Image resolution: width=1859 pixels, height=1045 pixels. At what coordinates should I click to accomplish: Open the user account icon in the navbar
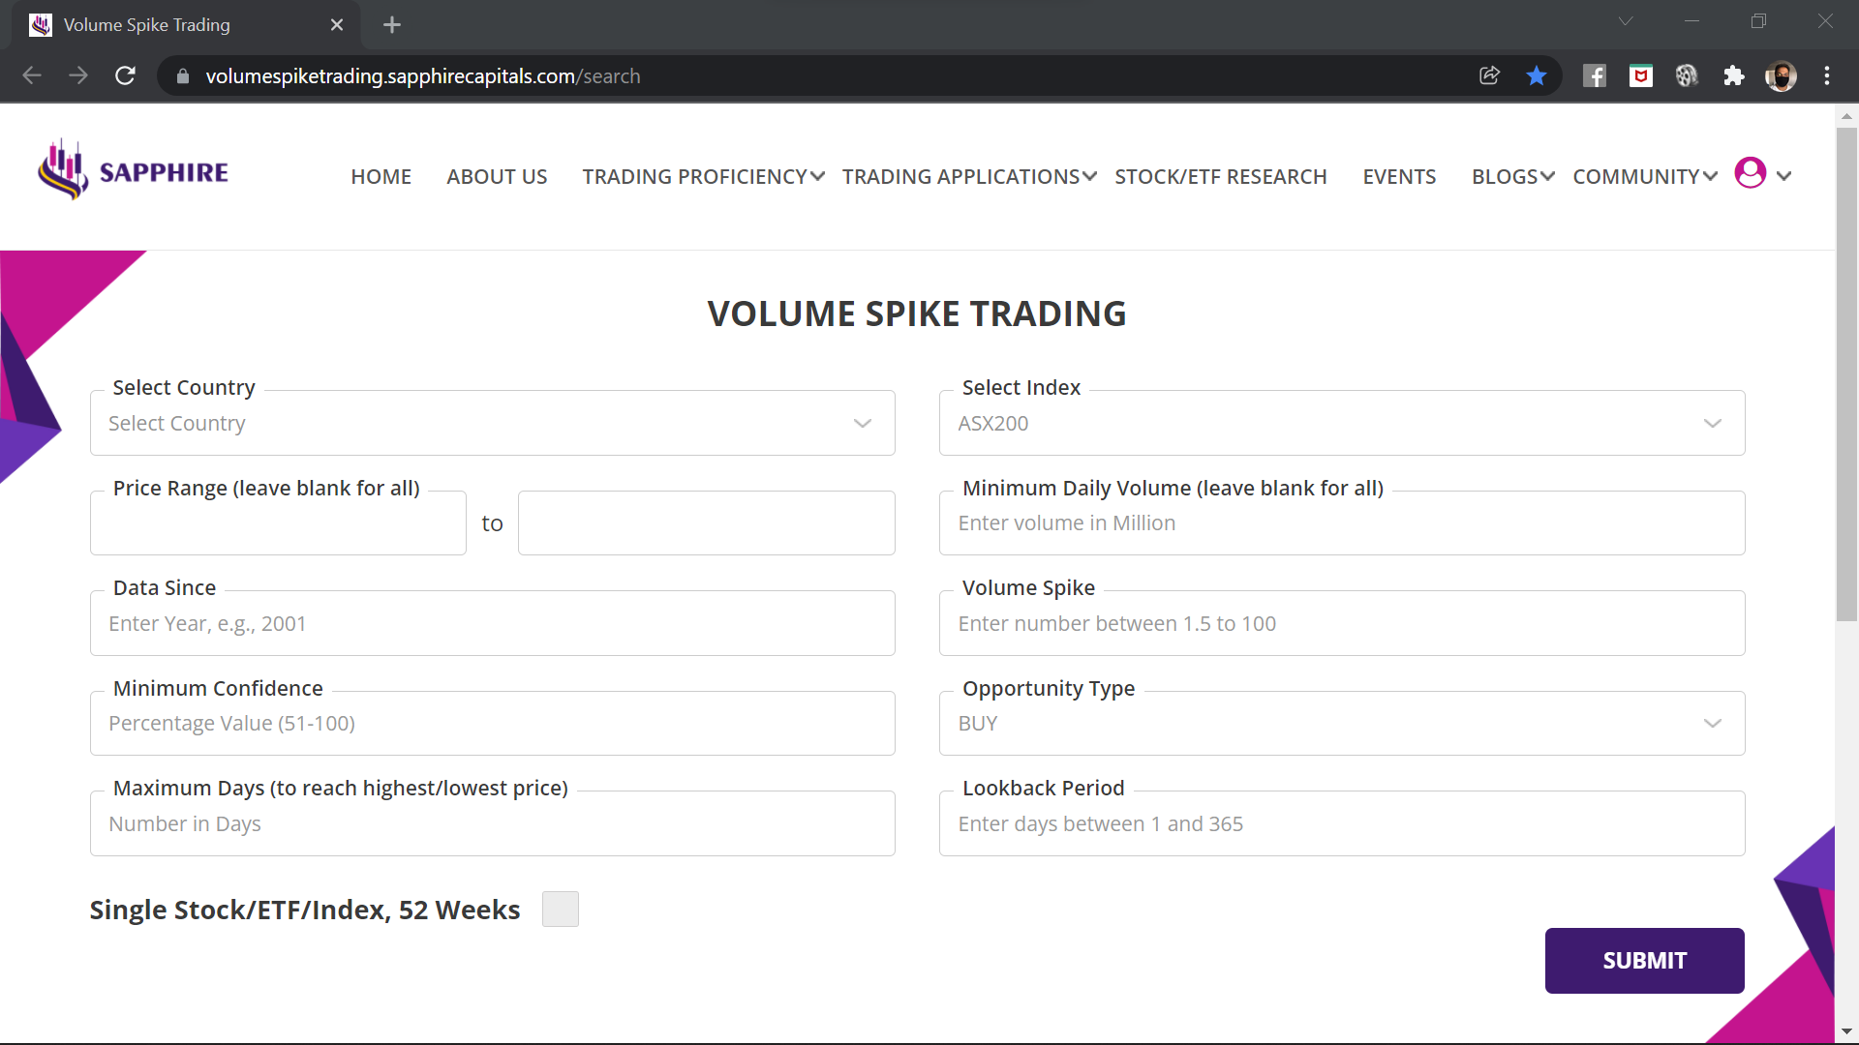[x=1750, y=173]
